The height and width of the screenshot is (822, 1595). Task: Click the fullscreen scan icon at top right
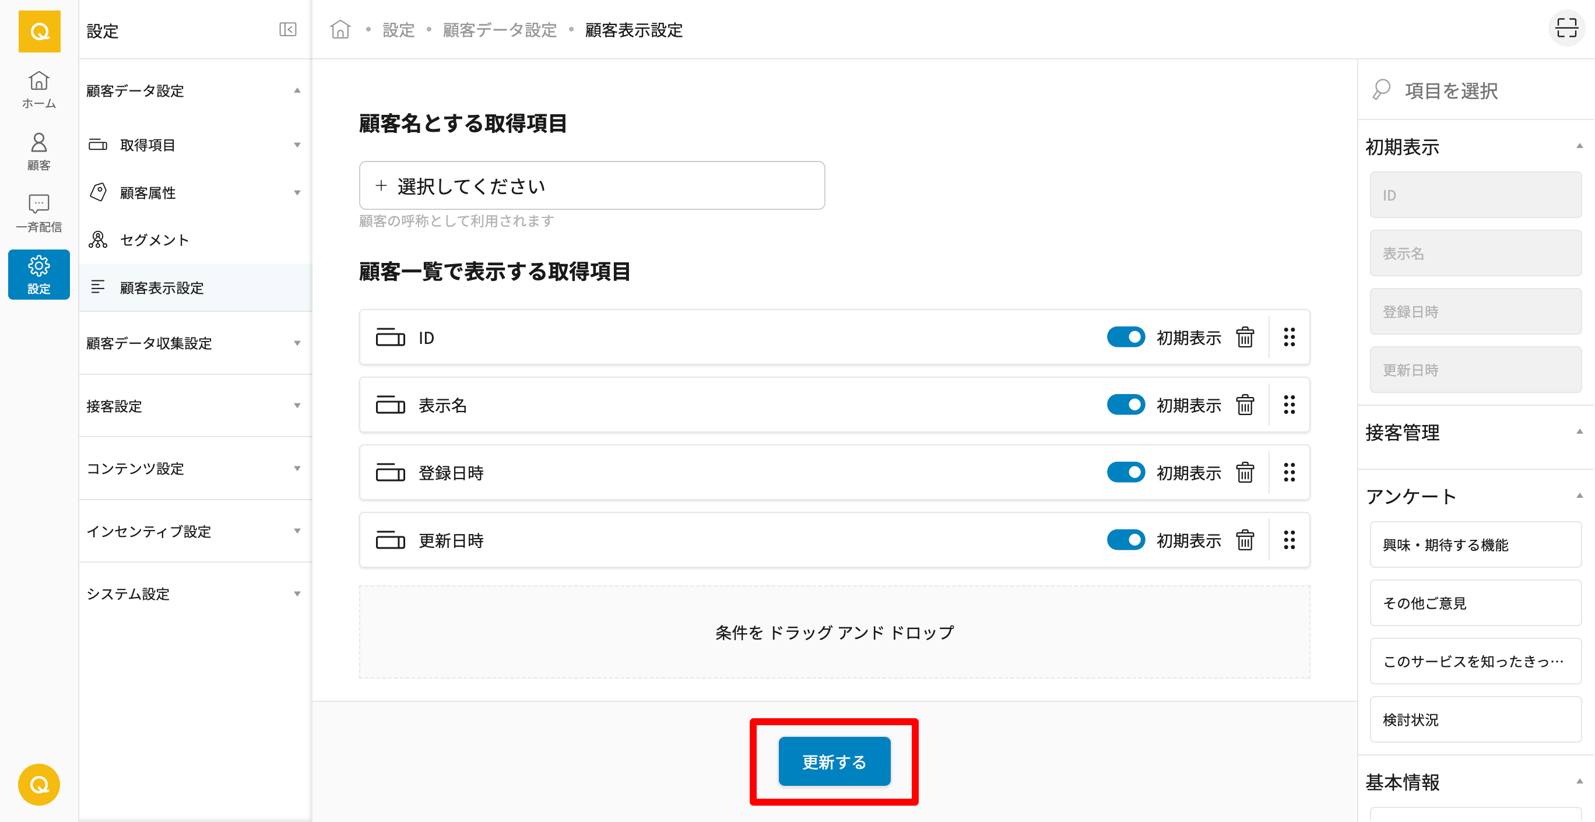click(1566, 28)
